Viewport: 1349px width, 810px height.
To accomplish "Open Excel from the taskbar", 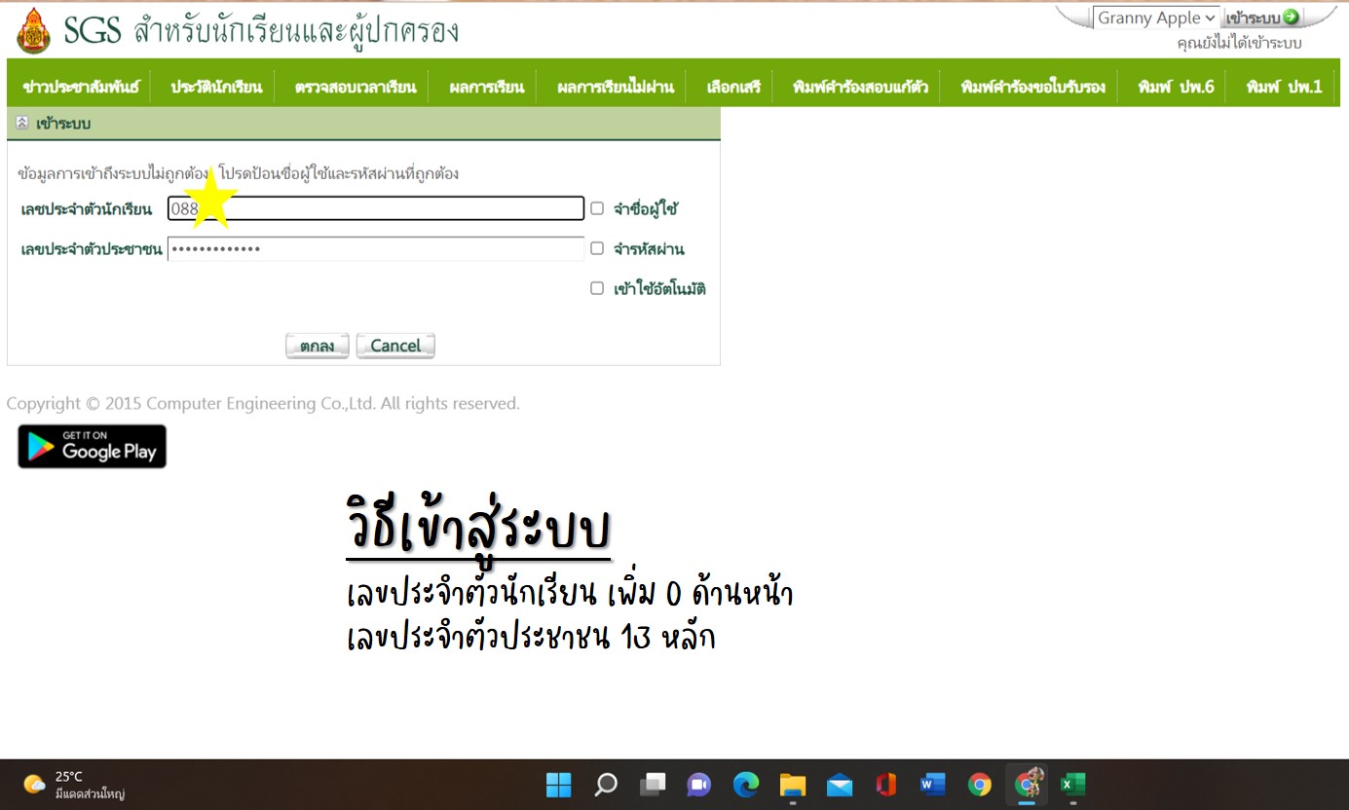I will tap(1072, 785).
